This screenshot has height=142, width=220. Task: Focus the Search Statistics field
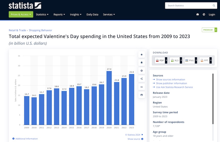(191, 5)
